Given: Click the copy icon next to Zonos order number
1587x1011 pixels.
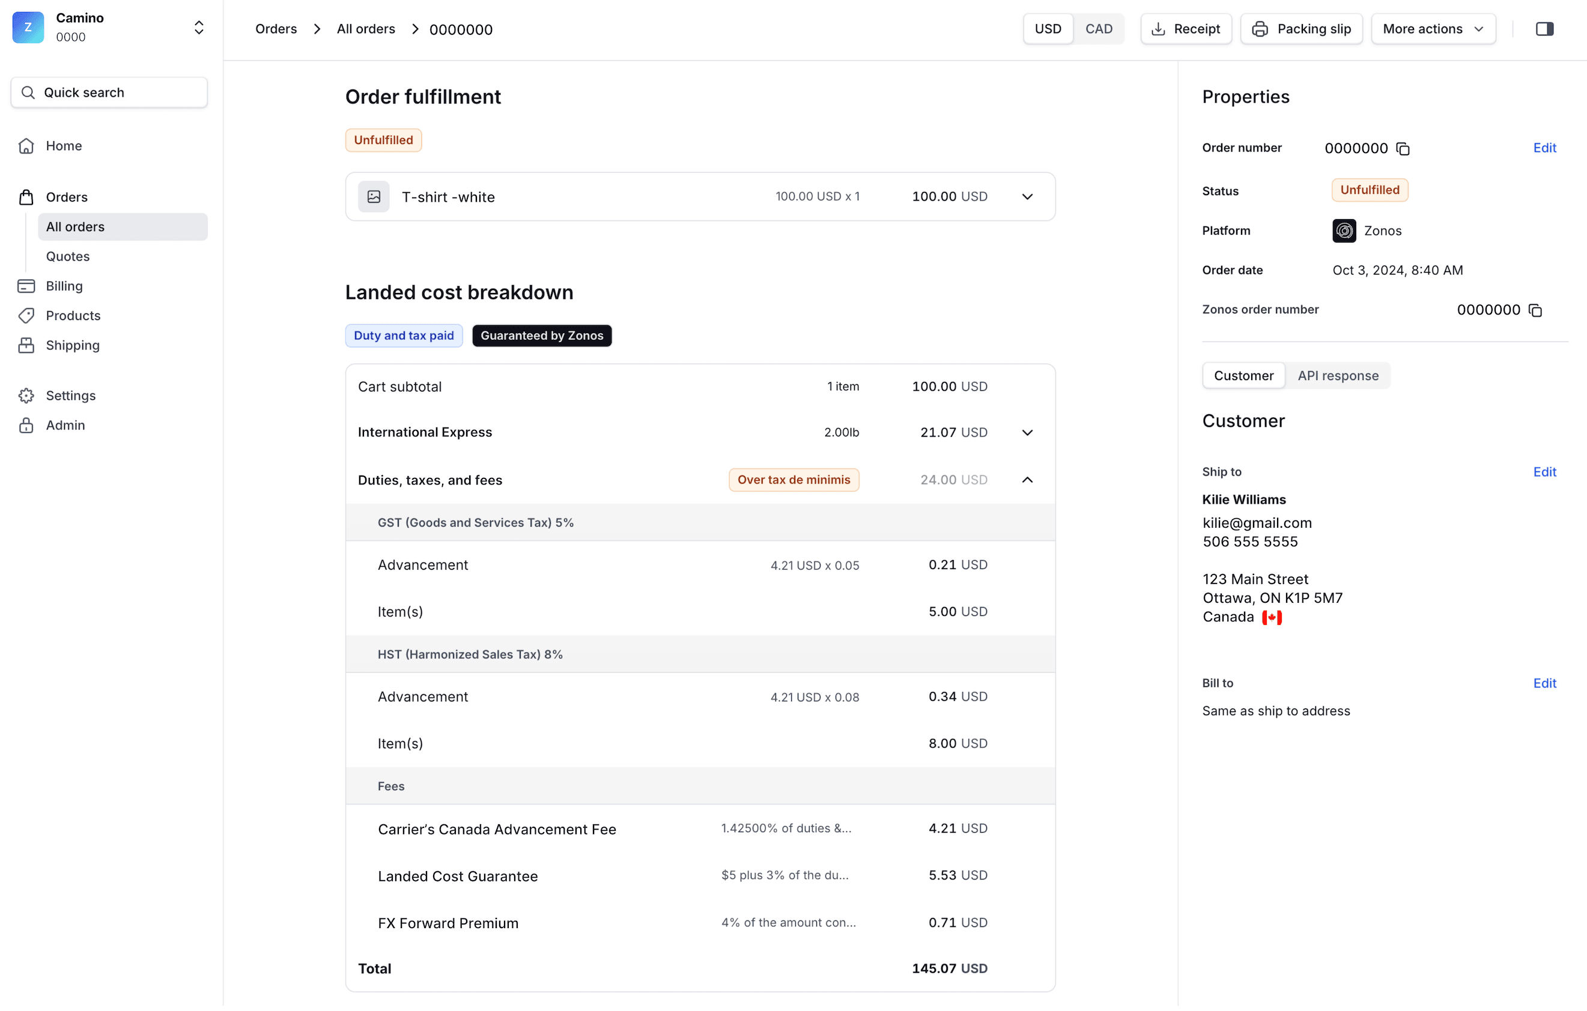Looking at the screenshot, I should 1536,310.
